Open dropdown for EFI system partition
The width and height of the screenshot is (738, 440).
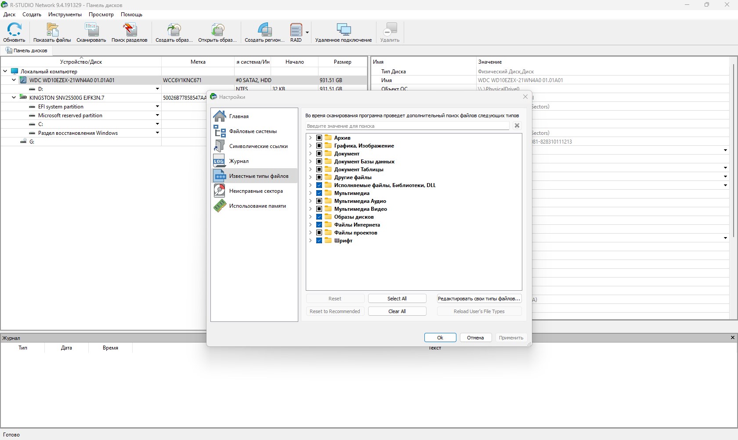point(157,106)
